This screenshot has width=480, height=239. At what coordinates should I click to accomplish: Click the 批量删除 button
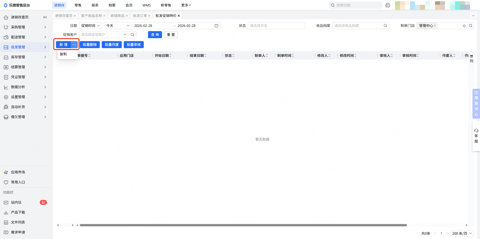[x=90, y=45]
